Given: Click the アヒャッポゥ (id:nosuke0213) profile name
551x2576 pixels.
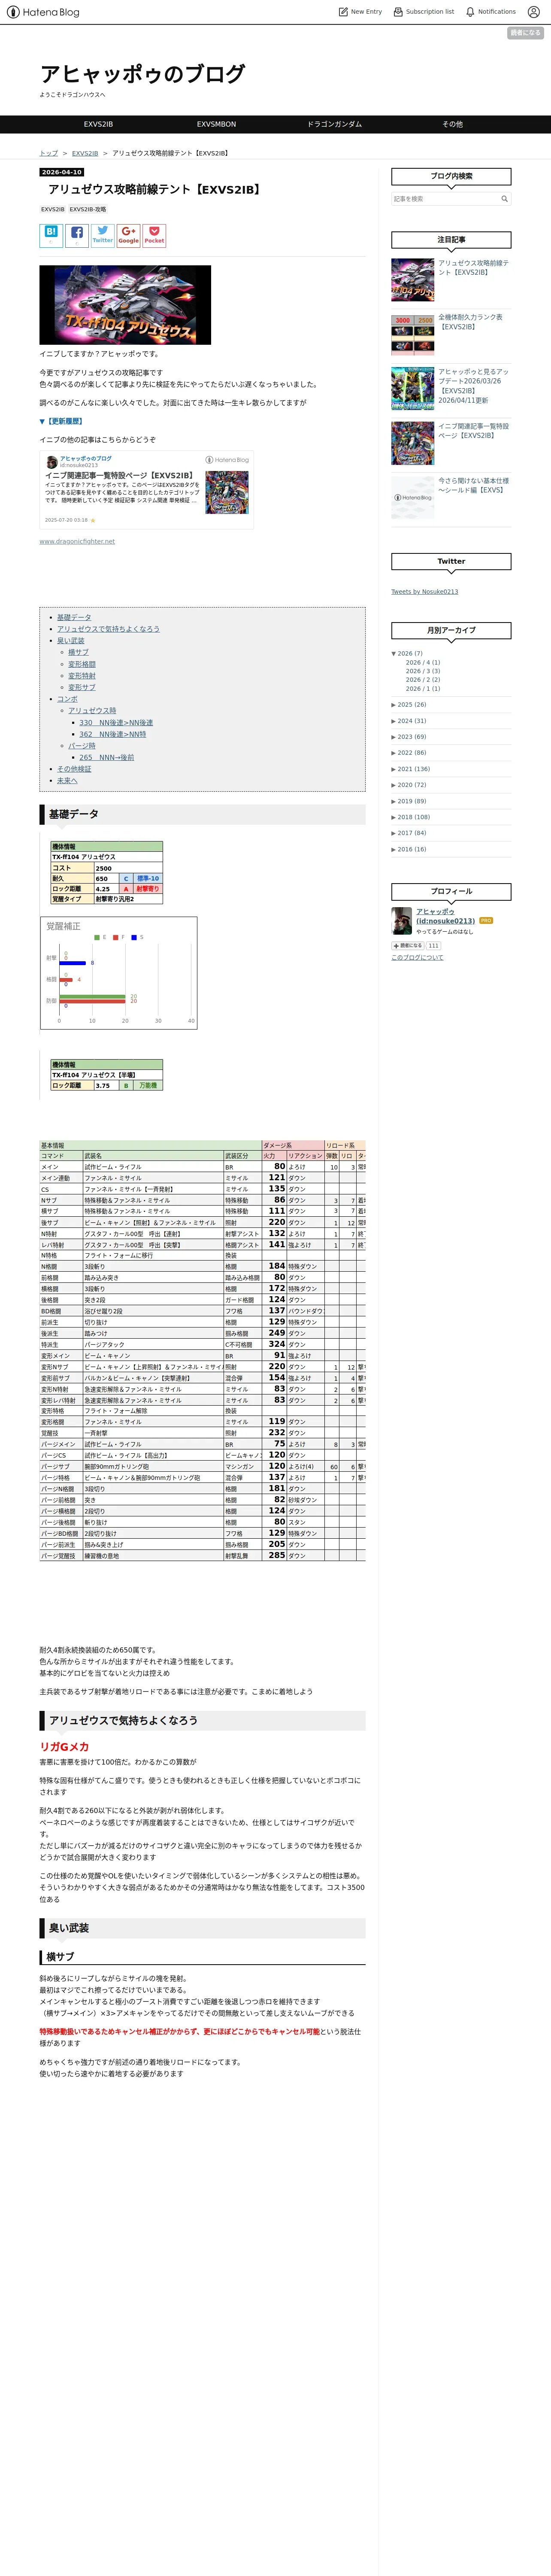Looking at the screenshot, I should (x=445, y=916).
